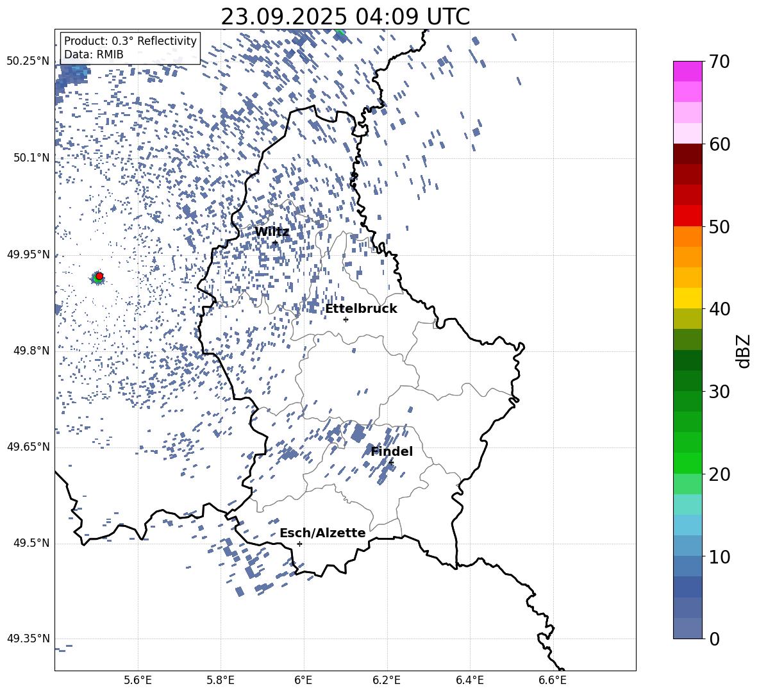Click the bright red colorbar segment near 50
Viewport: 759px width, 693px height.
tap(688, 216)
